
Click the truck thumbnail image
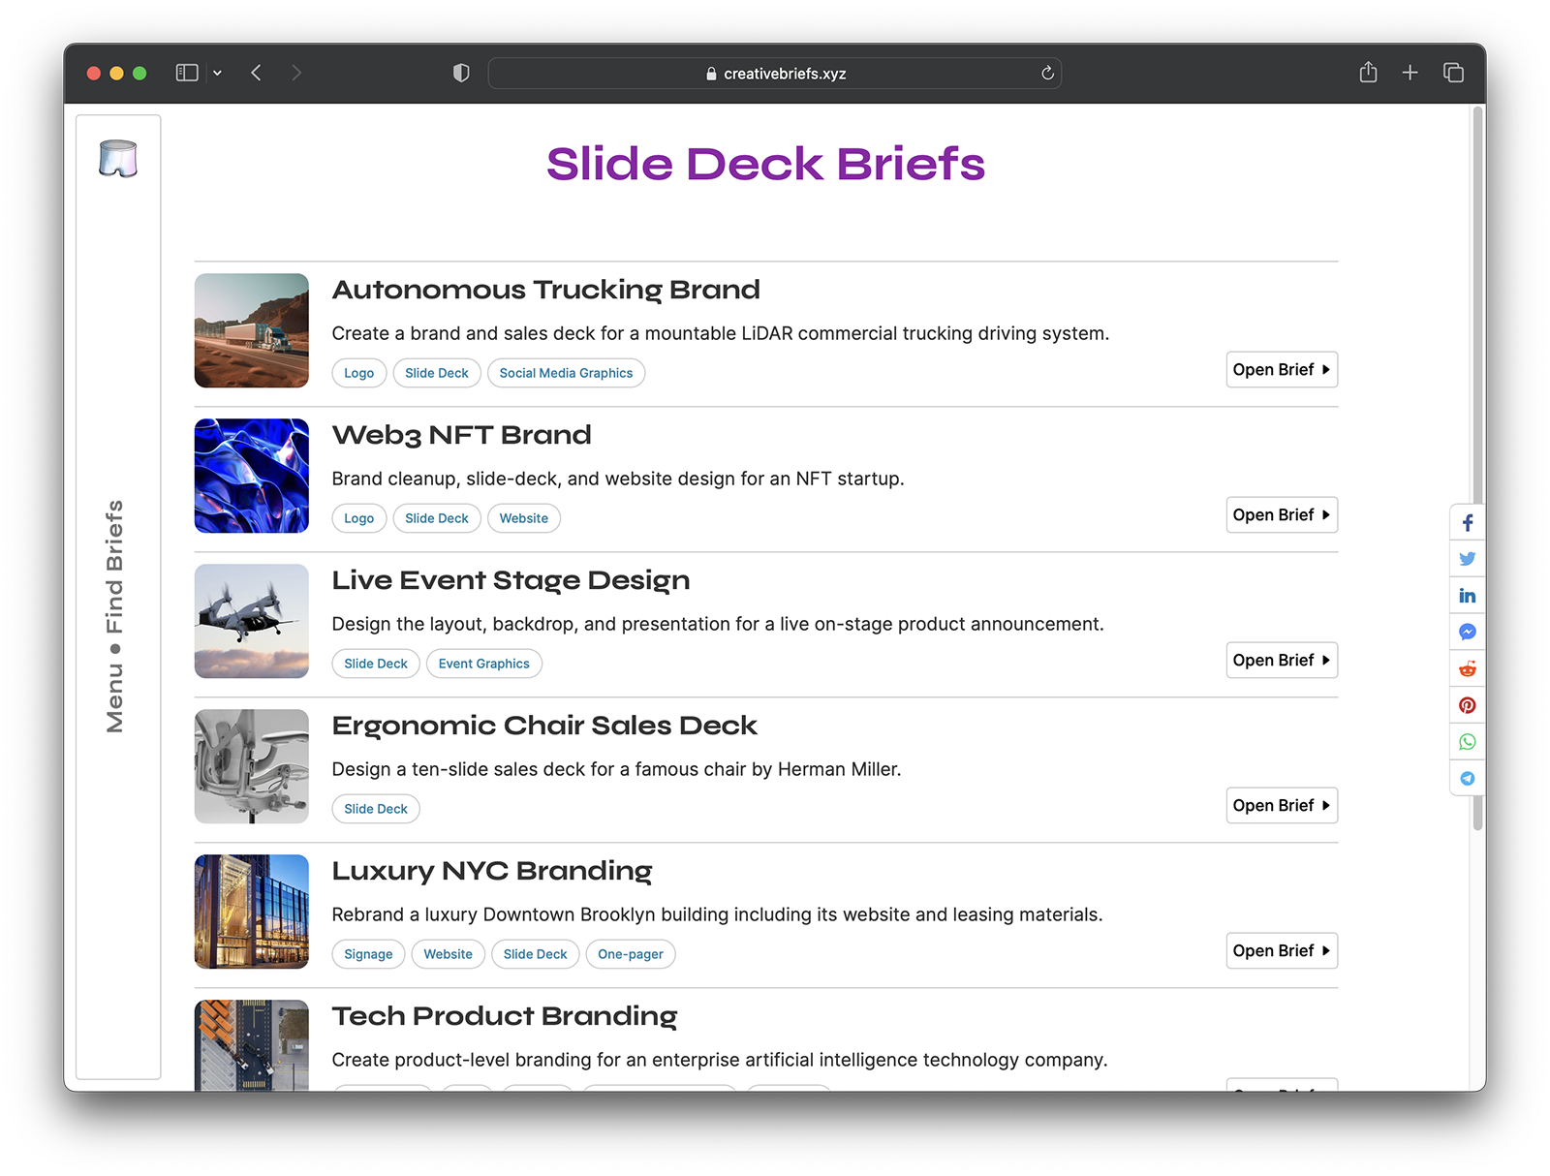point(252,330)
